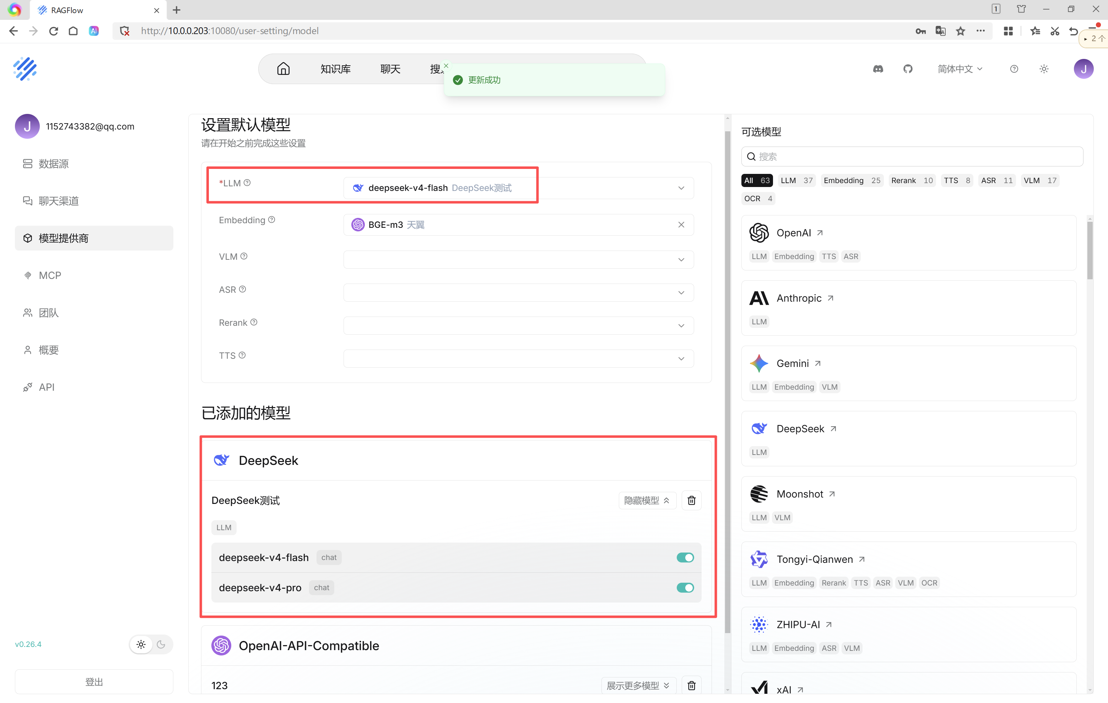Open the VLM model dropdown

coord(519,260)
